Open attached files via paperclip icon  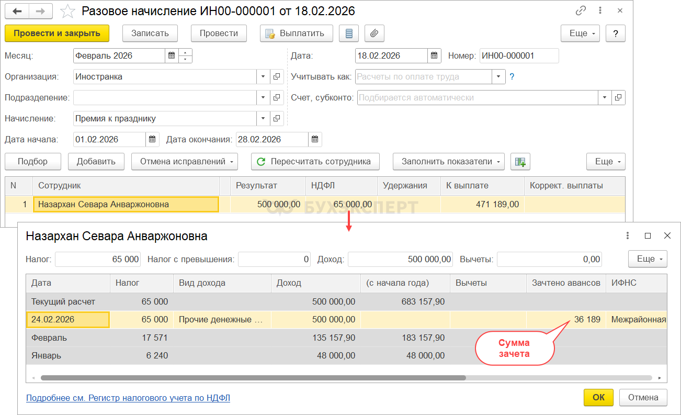(x=374, y=33)
